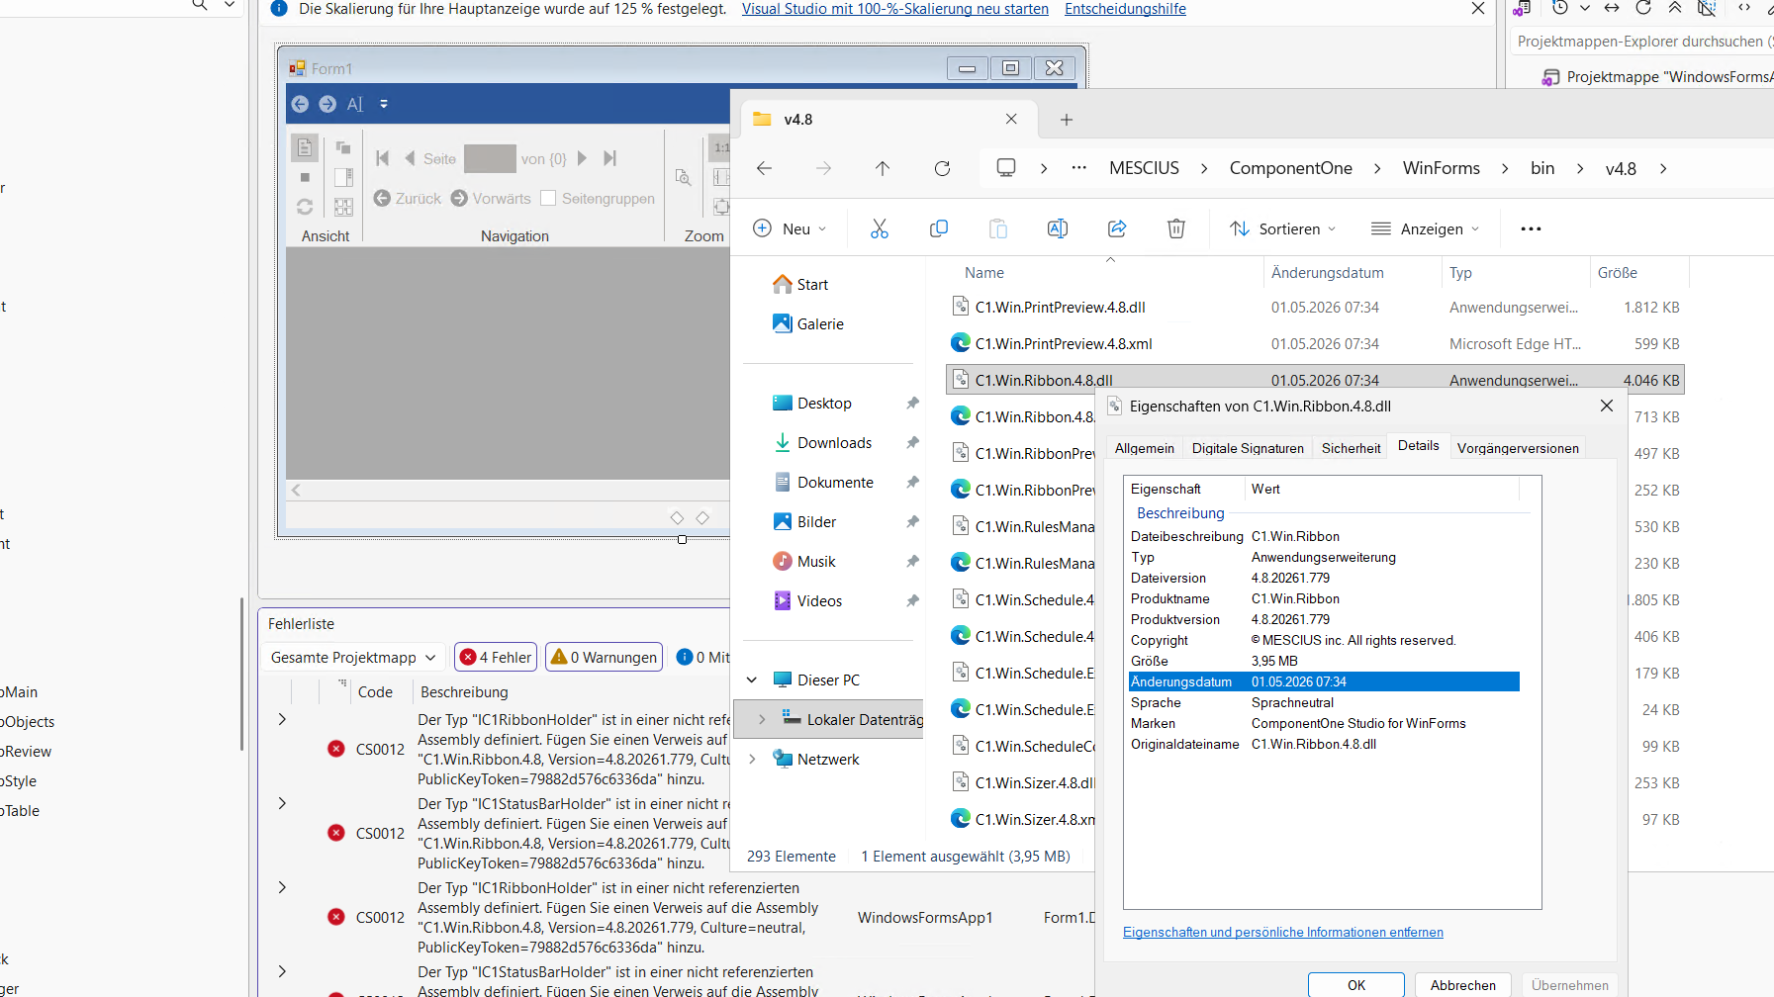1774x997 pixels.
Task: Expand the Lokaler Datenträger tree node
Action: tap(762, 719)
